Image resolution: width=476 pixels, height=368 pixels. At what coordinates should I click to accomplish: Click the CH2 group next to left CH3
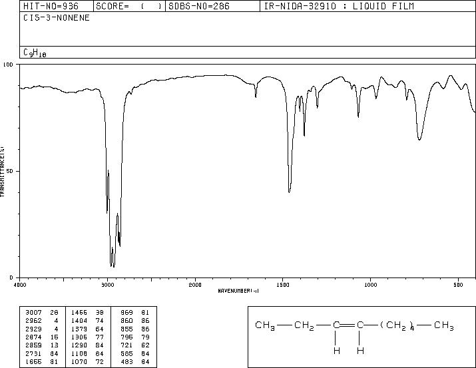304,325
